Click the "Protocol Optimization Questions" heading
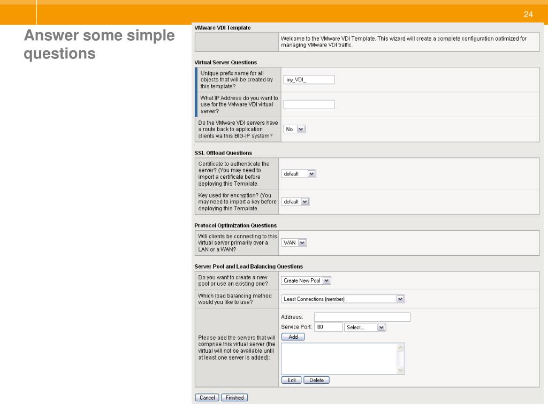548x411 pixels. [235, 225]
